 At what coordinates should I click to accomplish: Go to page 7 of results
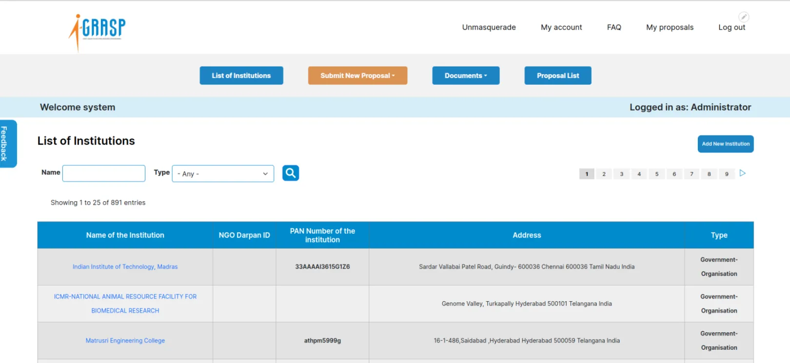(x=691, y=174)
